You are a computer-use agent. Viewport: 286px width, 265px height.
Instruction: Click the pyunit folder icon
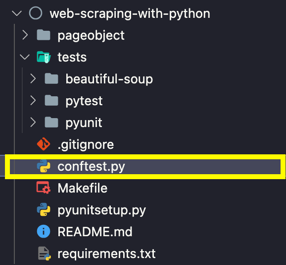click(51, 122)
